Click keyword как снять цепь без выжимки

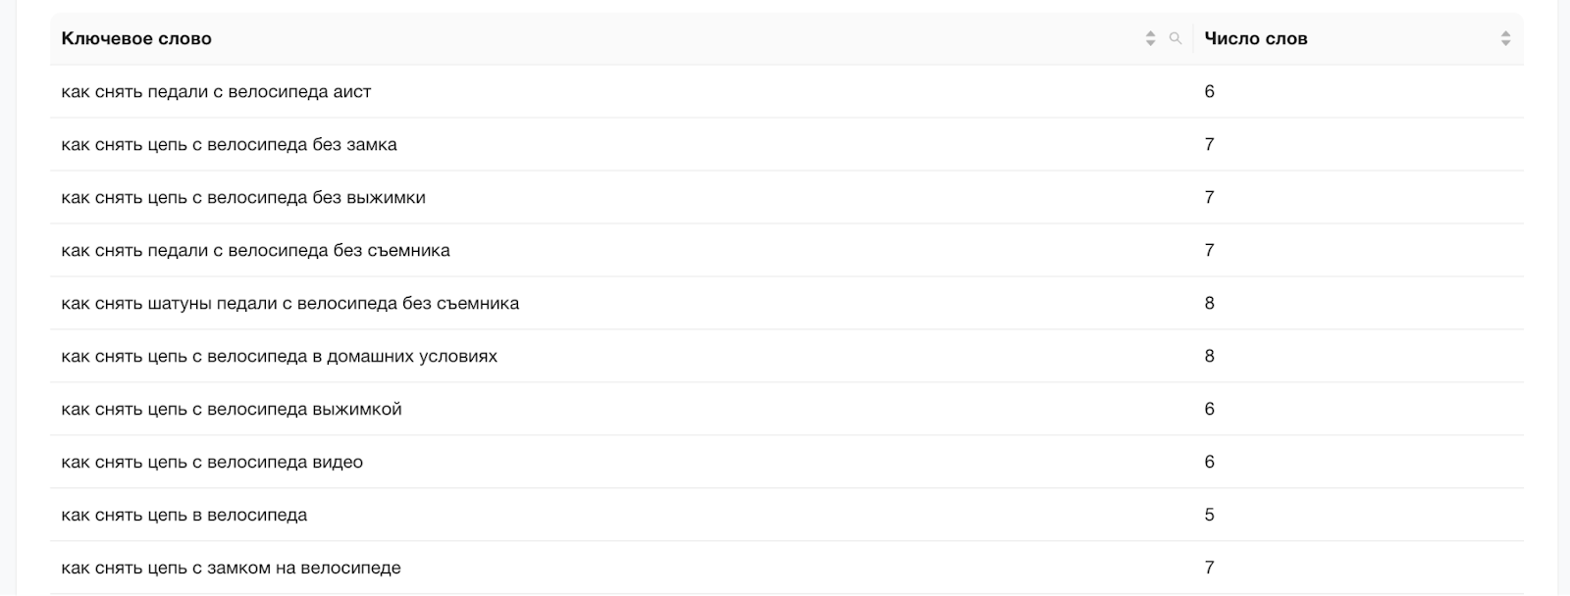pyautogui.click(x=242, y=198)
